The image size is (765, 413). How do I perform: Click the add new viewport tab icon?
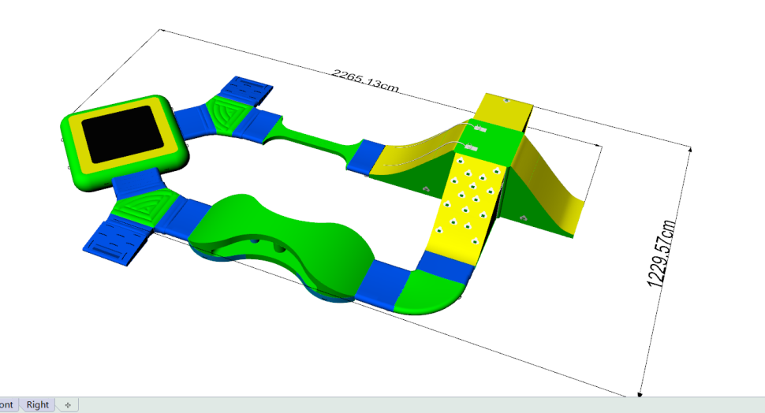click(x=68, y=404)
